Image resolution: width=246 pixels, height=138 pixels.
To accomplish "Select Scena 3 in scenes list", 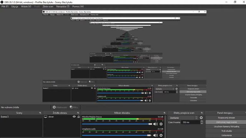I will [x=21, y=117].
